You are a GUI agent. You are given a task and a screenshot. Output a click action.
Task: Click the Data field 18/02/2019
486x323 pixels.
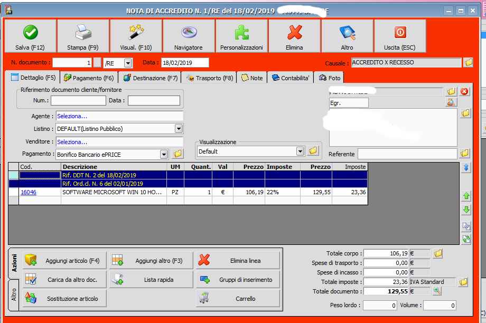point(185,63)
